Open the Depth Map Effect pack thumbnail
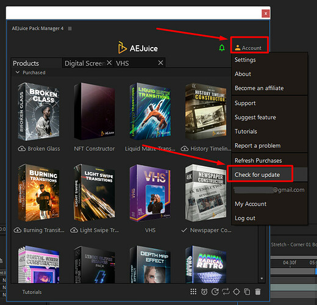Screen dimensions: 317x305 pyautogui.click(x=150, y=264)
